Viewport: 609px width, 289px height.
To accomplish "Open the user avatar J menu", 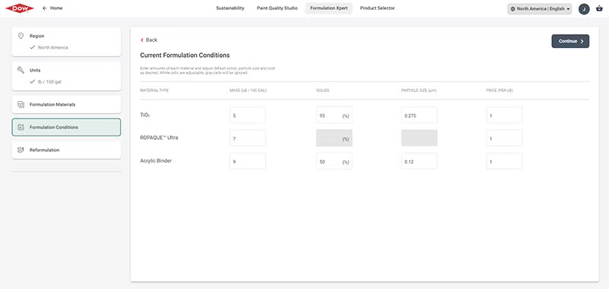I will click(584, 9).
